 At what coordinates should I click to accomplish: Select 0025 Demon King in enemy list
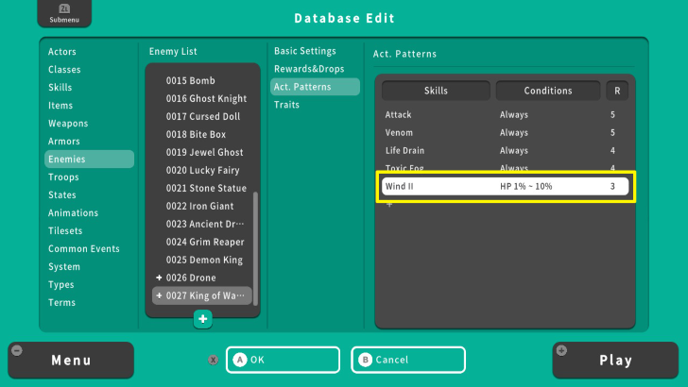point(204,260)
